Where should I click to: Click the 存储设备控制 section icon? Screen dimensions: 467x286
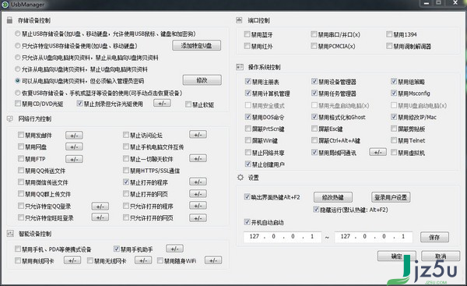10,20
